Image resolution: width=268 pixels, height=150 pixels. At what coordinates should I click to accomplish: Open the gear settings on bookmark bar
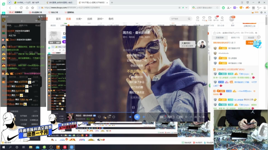point(261,13)
